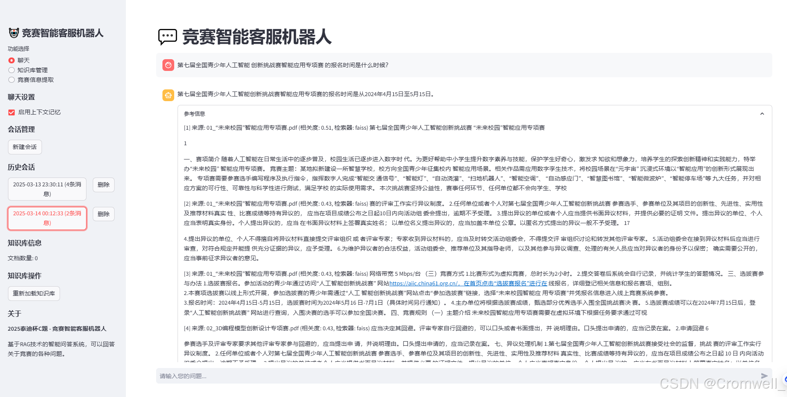
Task: Click the chat bubble icon beside main title
Action: 167,37
